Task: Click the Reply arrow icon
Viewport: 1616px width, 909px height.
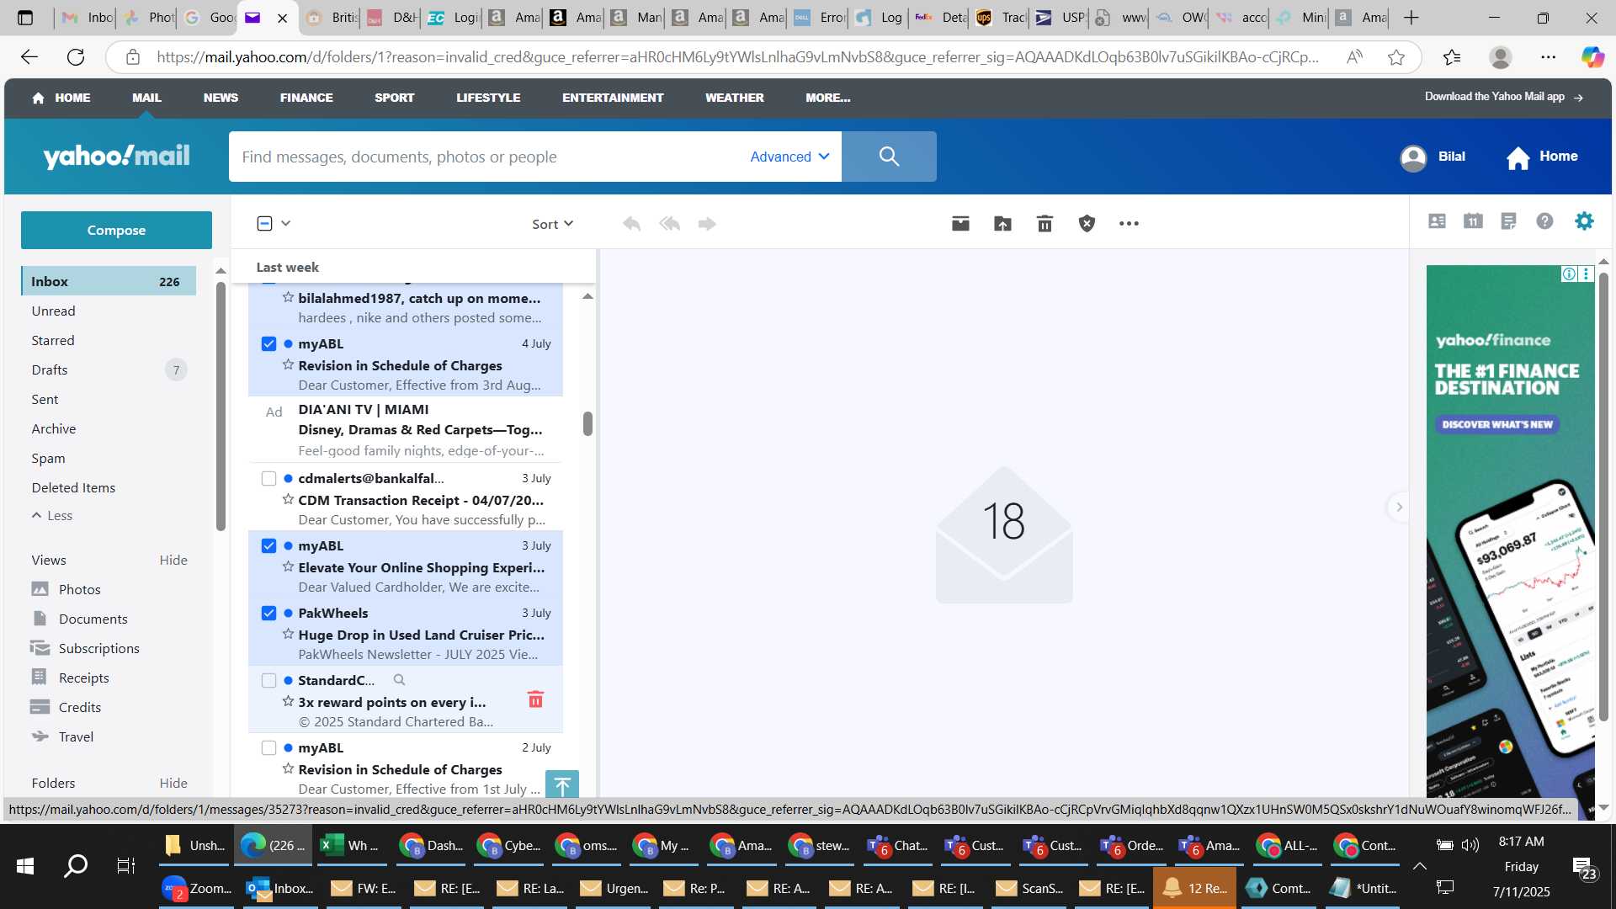Action: pos(631,224)
